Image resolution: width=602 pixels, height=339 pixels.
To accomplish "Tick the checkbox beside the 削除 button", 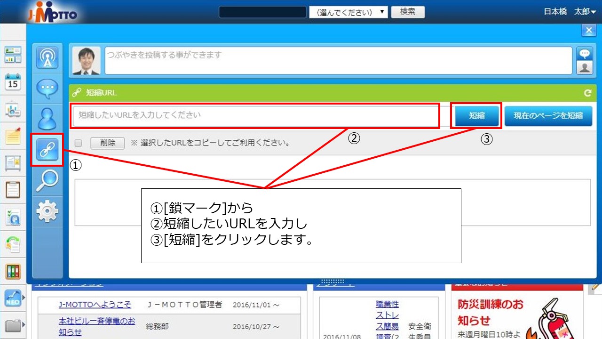I will point(79,143).
